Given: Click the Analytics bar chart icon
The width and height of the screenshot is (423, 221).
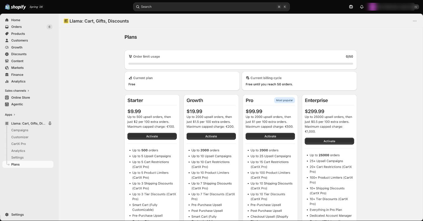Looking at the screenshot, I should pyautogui.click(x=7, y=81).
